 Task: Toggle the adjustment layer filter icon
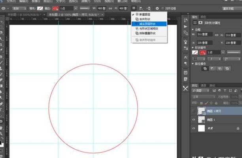(219, 90)
